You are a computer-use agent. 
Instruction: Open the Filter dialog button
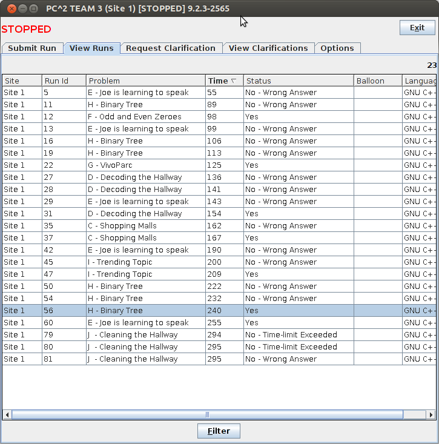219,431
